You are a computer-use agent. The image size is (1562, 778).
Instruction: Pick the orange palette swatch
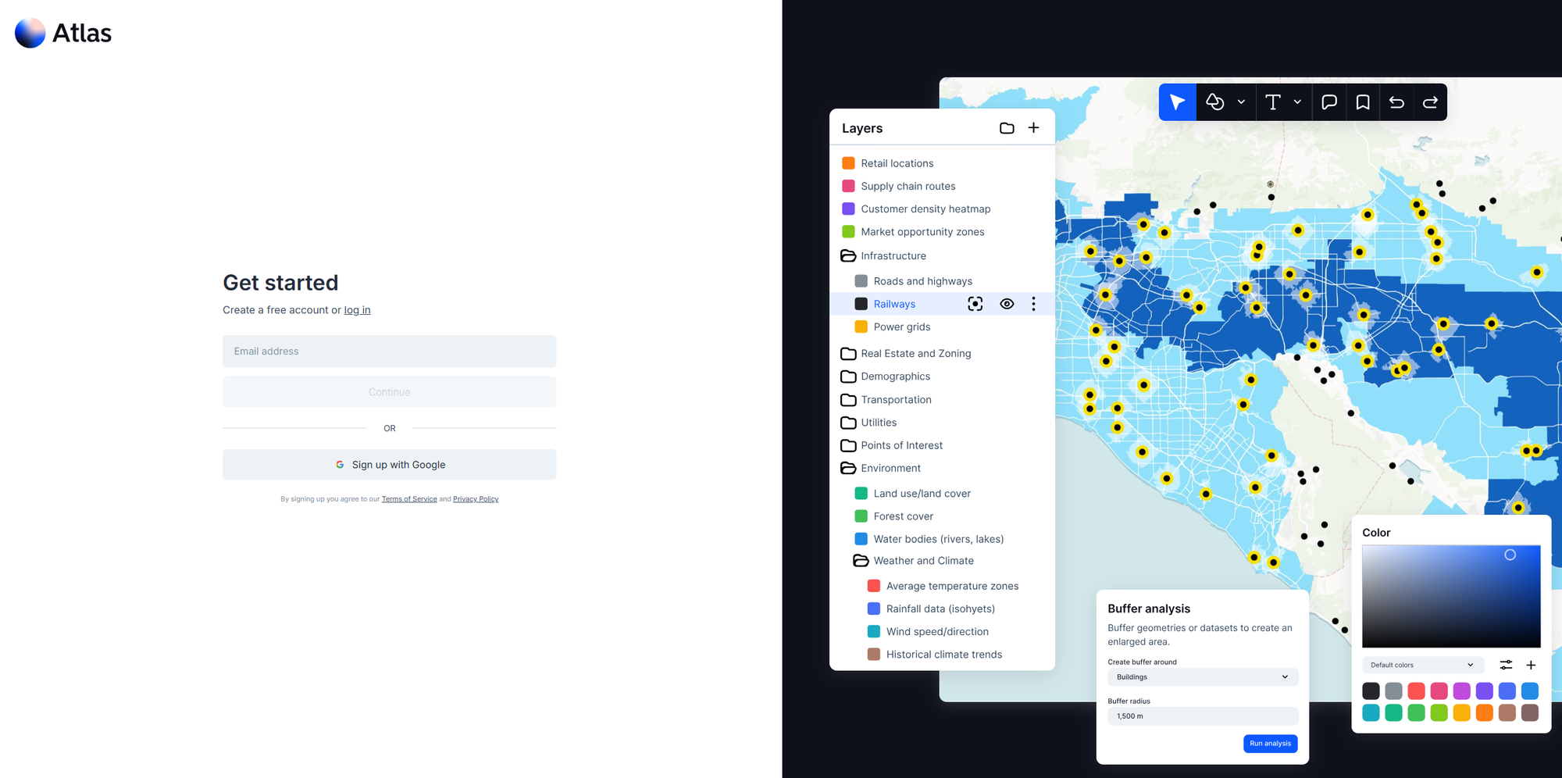coord(1484,712)
